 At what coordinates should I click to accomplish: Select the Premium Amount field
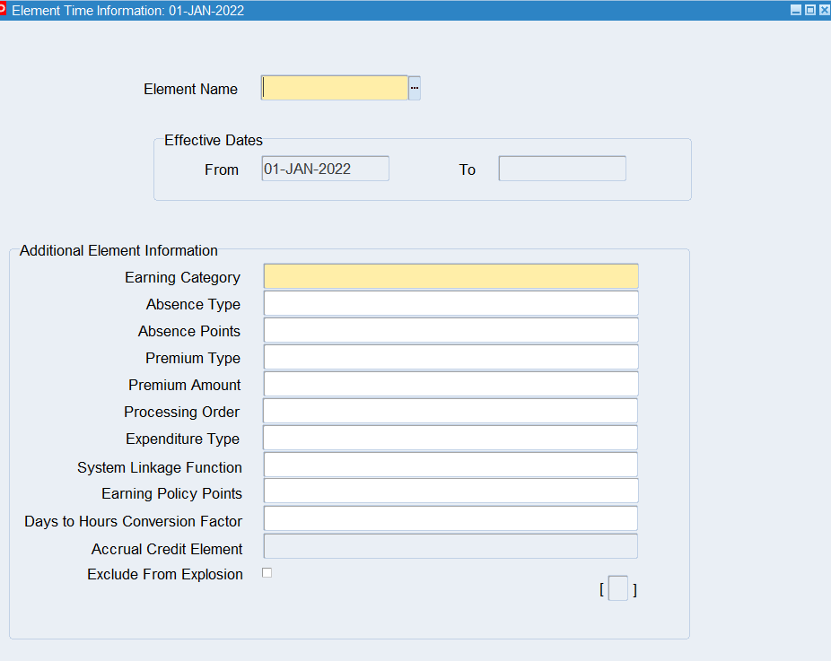coord(450,384)
